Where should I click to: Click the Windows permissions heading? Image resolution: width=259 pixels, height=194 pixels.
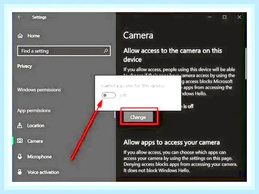(x=39, y=90)
